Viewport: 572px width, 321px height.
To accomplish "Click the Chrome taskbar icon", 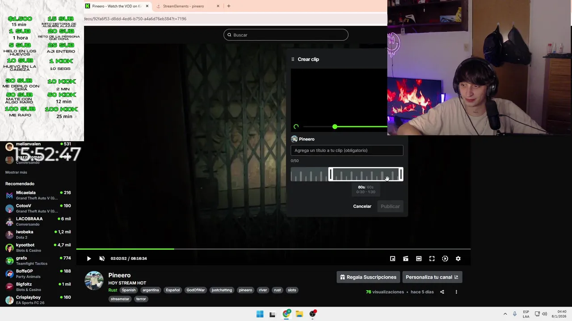I will [x=286, y=314].
